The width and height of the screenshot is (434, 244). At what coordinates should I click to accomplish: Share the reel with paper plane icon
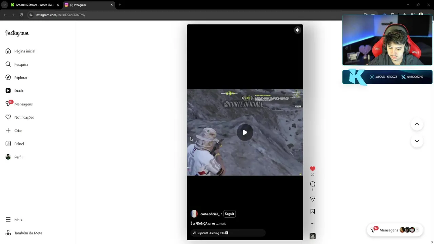click(313, 199)
